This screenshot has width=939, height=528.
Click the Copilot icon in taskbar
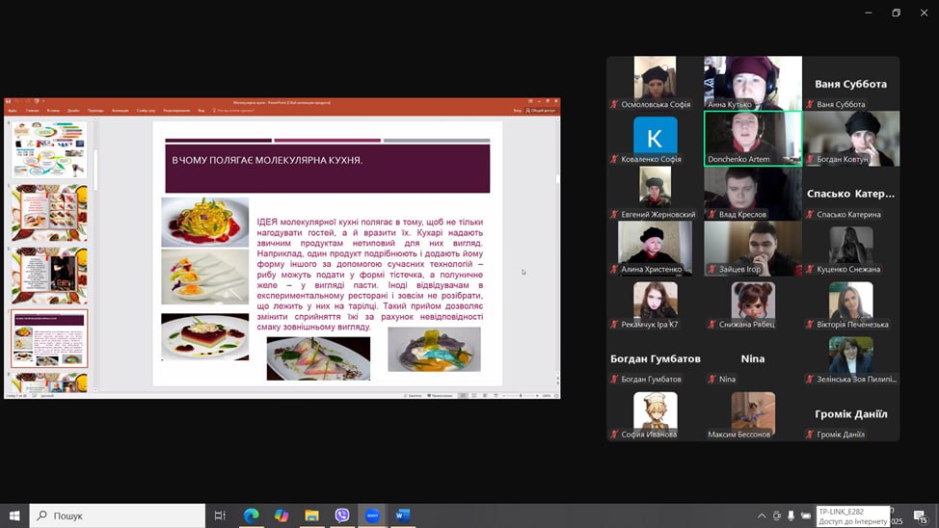click(x=282, y=515)
